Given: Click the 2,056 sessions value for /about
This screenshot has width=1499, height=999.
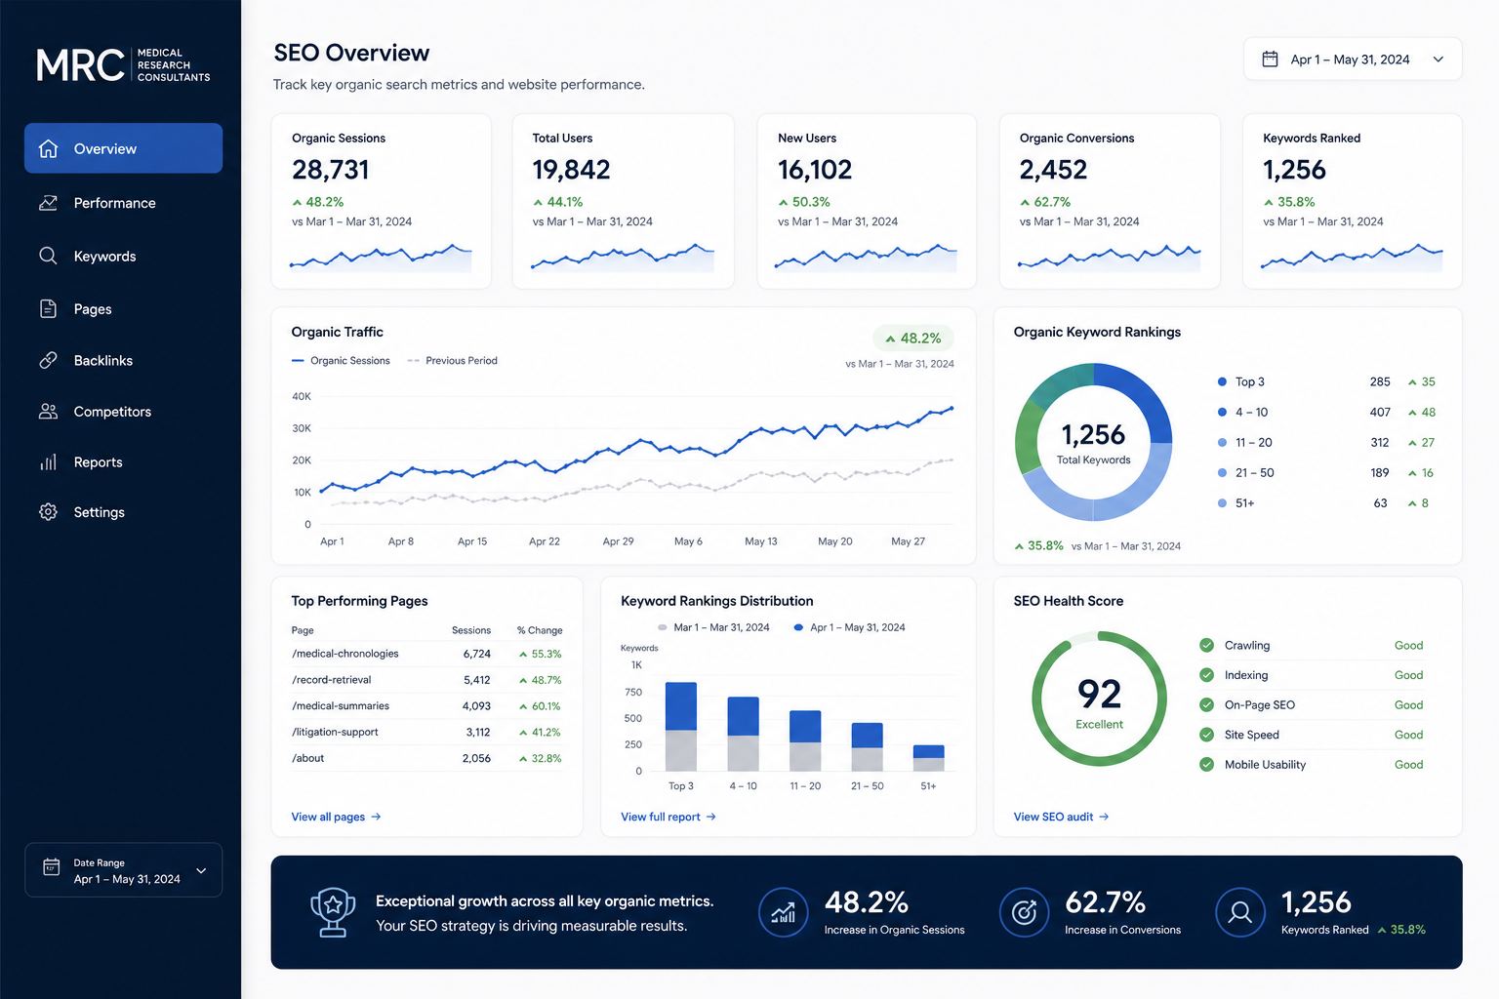Looking at the screenshot, I should coord(476,758).
